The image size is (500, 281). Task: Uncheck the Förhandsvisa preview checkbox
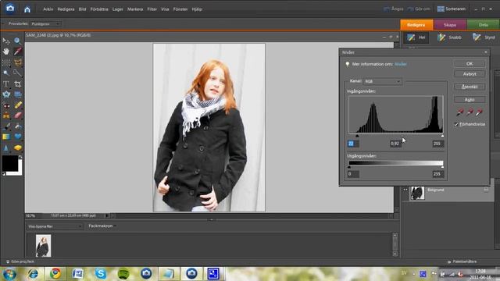pyautogui.click(x=456, y=124)
